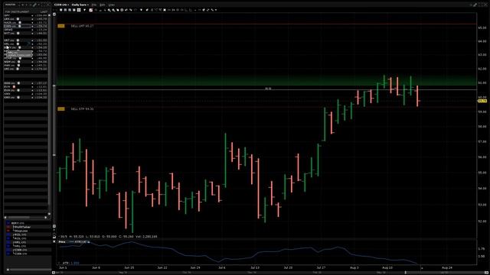Open the chart File menu
This screenshot has width=490, height=275.
click(94, 5)
